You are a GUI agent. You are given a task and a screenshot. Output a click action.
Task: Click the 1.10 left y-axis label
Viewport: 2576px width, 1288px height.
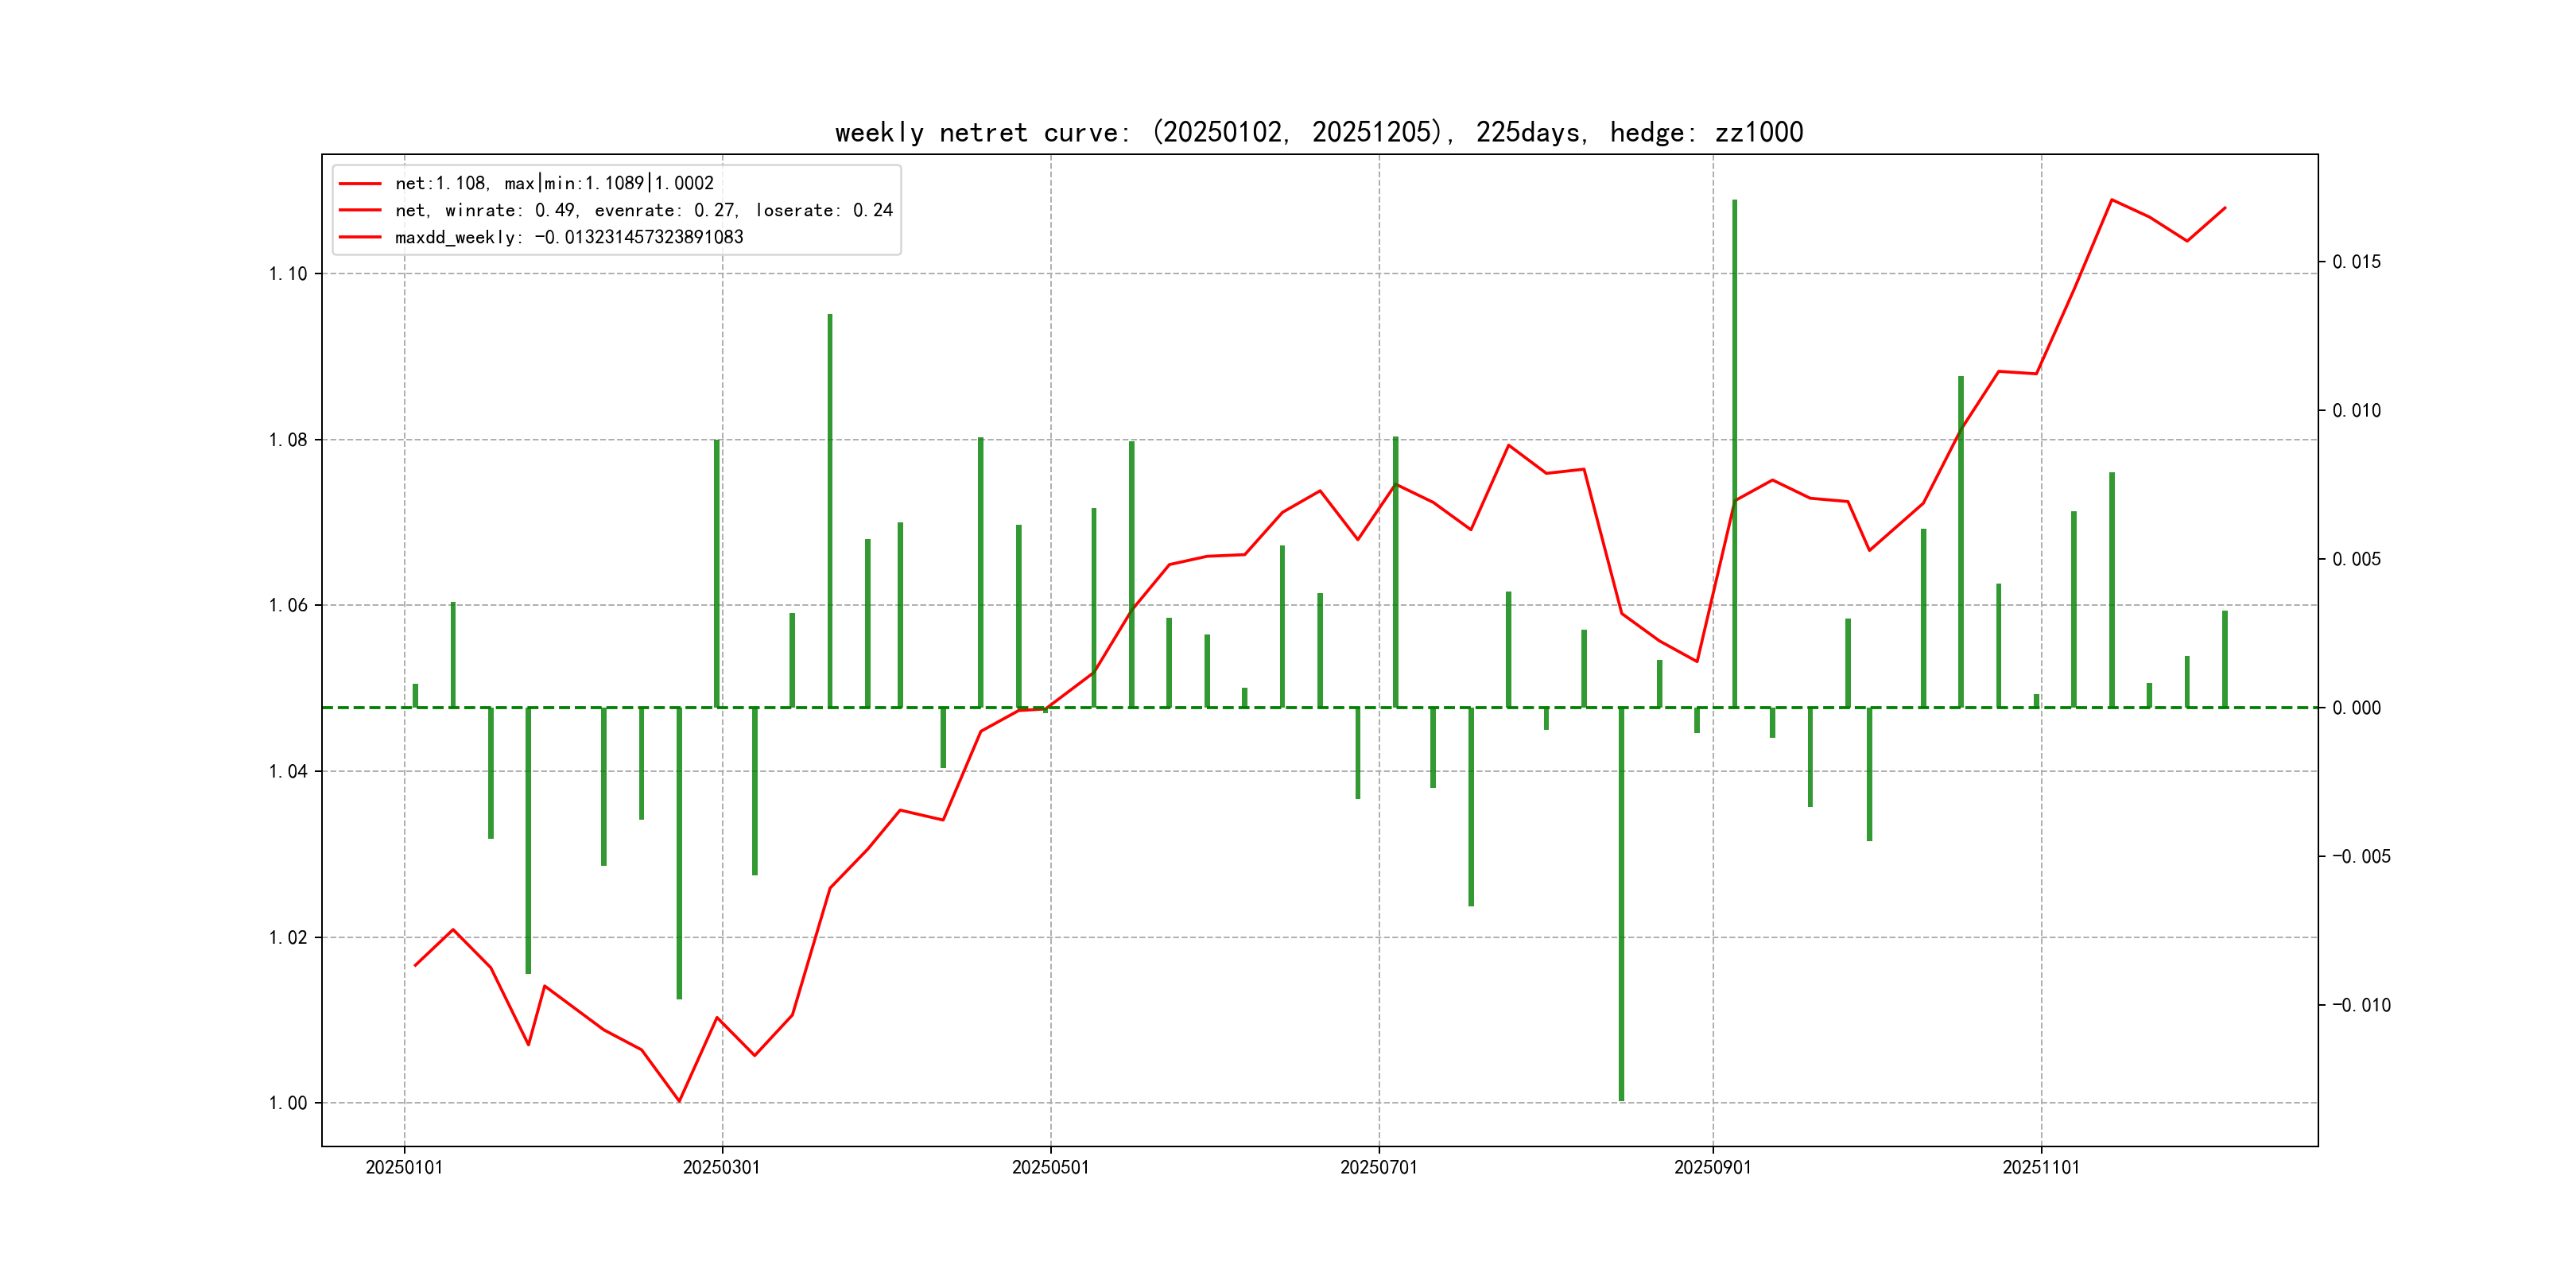[288, 274]
